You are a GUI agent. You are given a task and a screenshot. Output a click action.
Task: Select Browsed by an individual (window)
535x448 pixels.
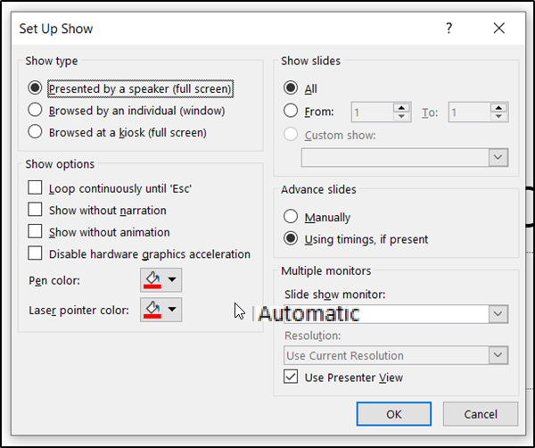[35, 110]
